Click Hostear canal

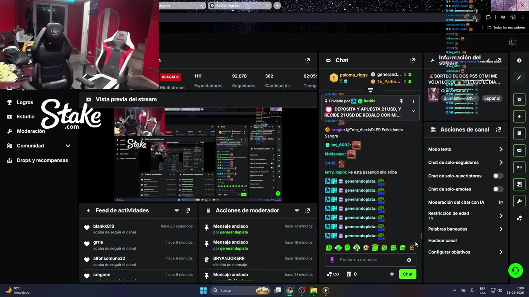[442, 240]
